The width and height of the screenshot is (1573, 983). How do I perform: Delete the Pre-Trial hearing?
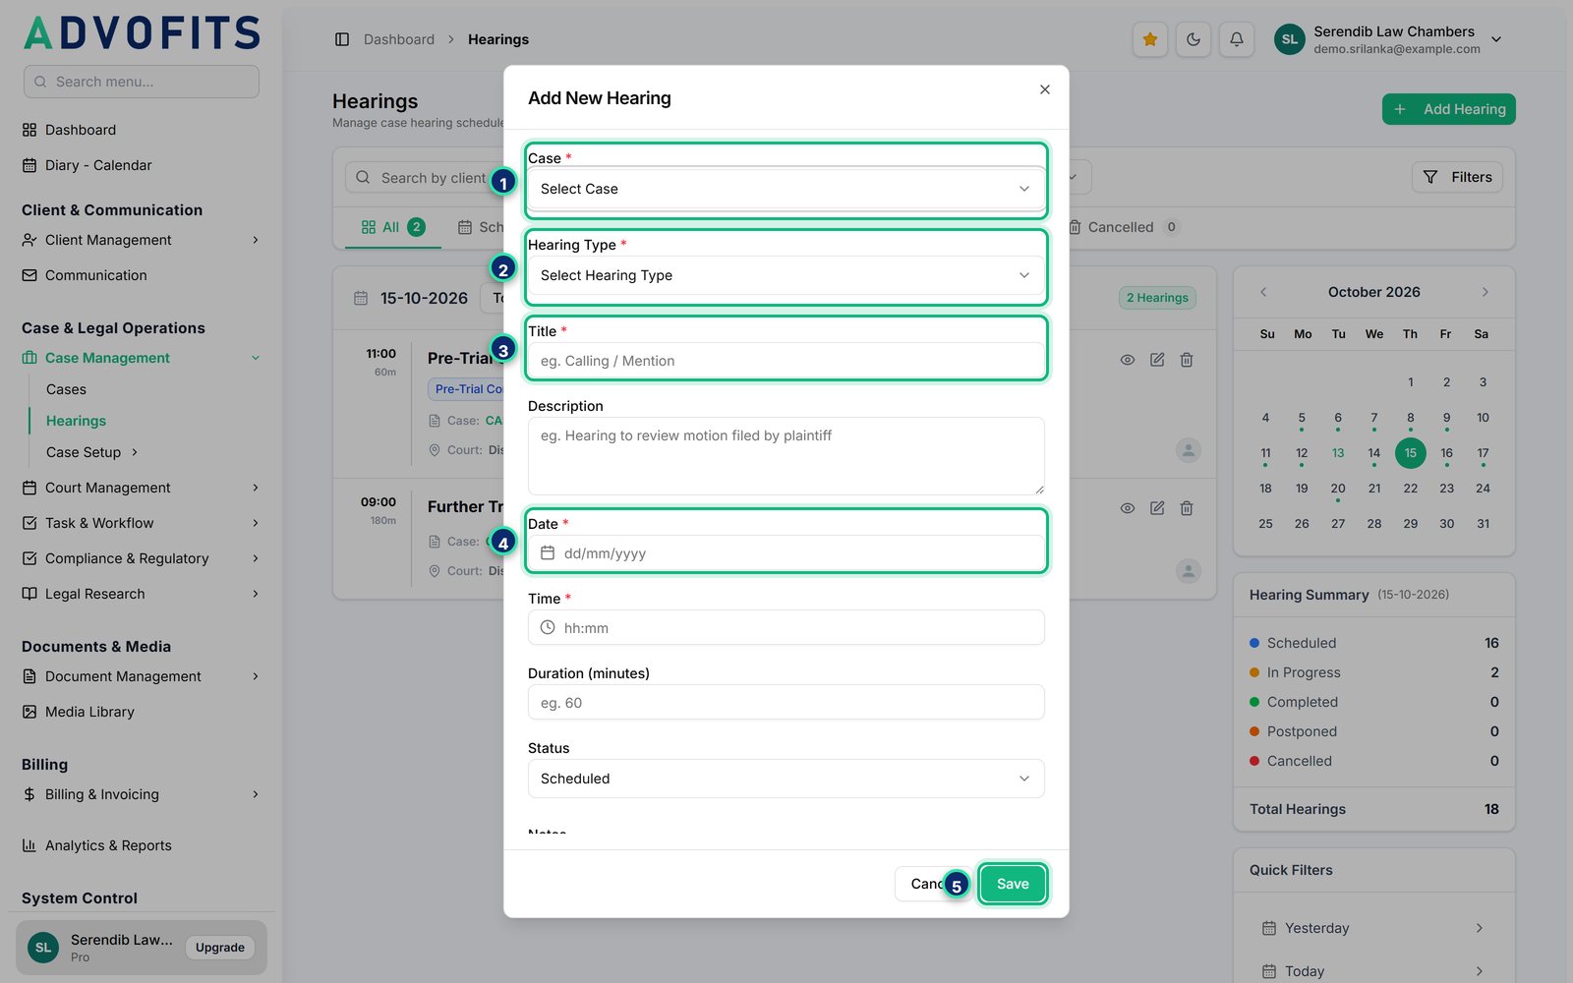1187,360
